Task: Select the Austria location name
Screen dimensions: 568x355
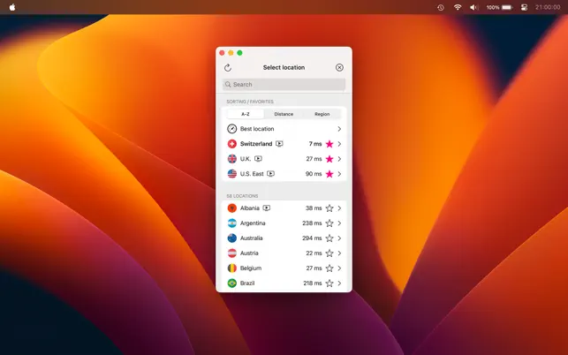Action: pos(249,253)
